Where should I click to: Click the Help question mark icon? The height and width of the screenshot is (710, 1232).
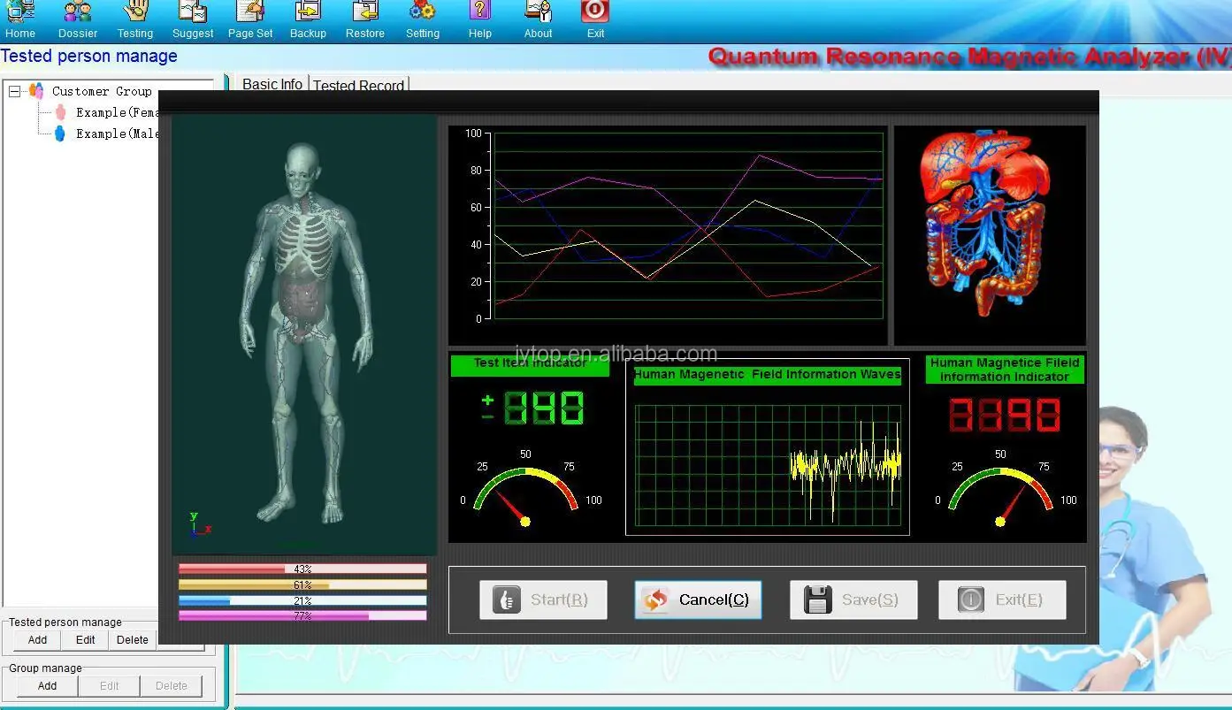pos(480,13)
